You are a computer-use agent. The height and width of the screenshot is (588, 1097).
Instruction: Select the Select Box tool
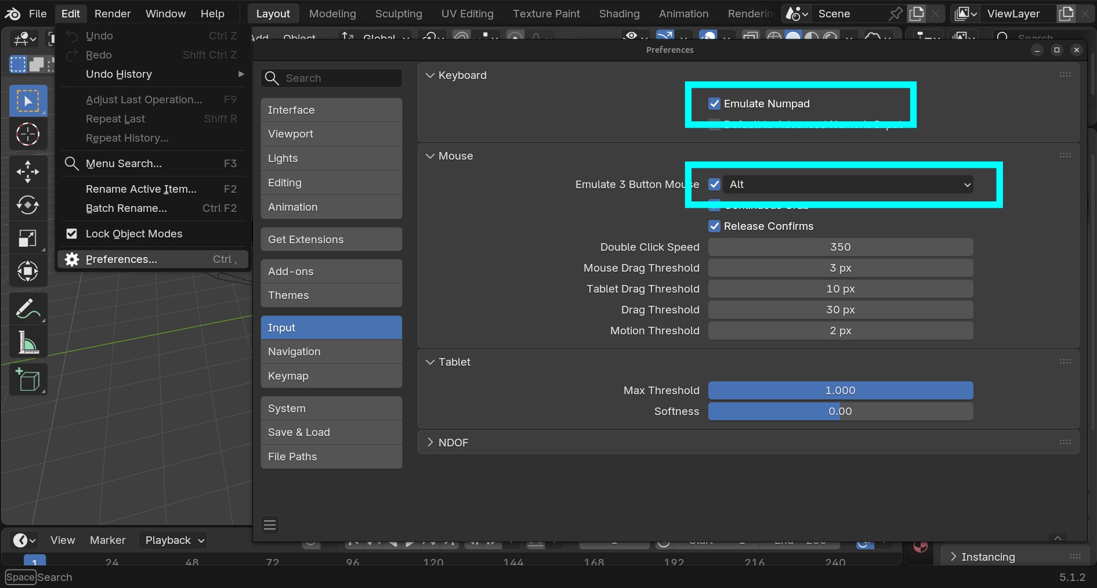pos(28,101)
